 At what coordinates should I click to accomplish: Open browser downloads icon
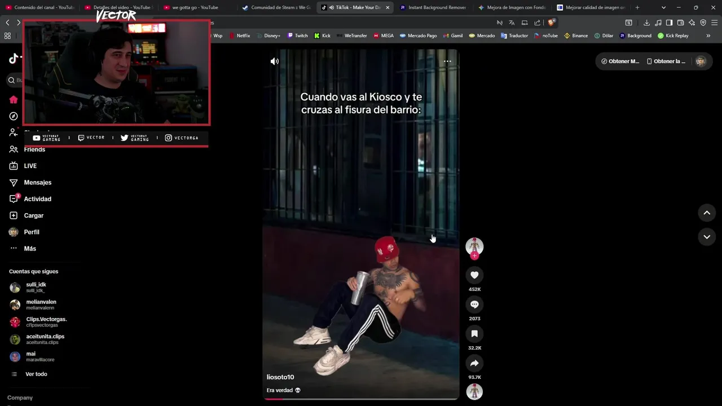(646, 23)
